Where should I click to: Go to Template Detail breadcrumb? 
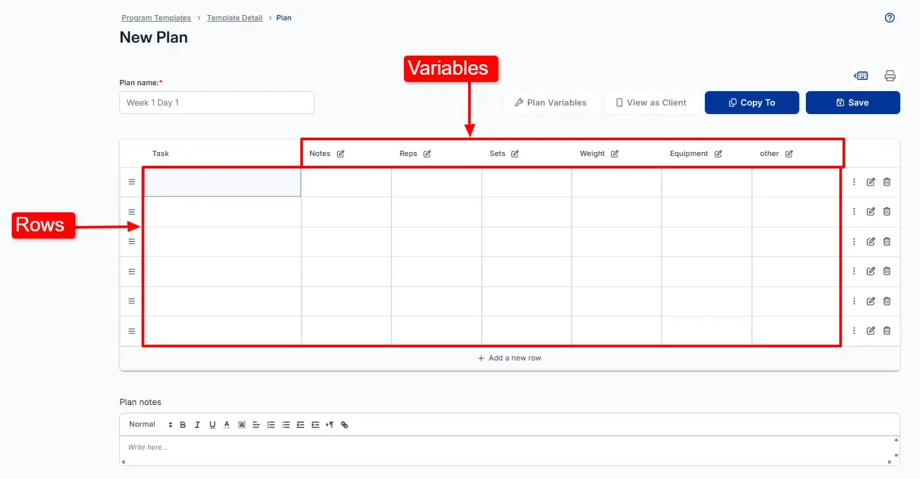[235, 18]
